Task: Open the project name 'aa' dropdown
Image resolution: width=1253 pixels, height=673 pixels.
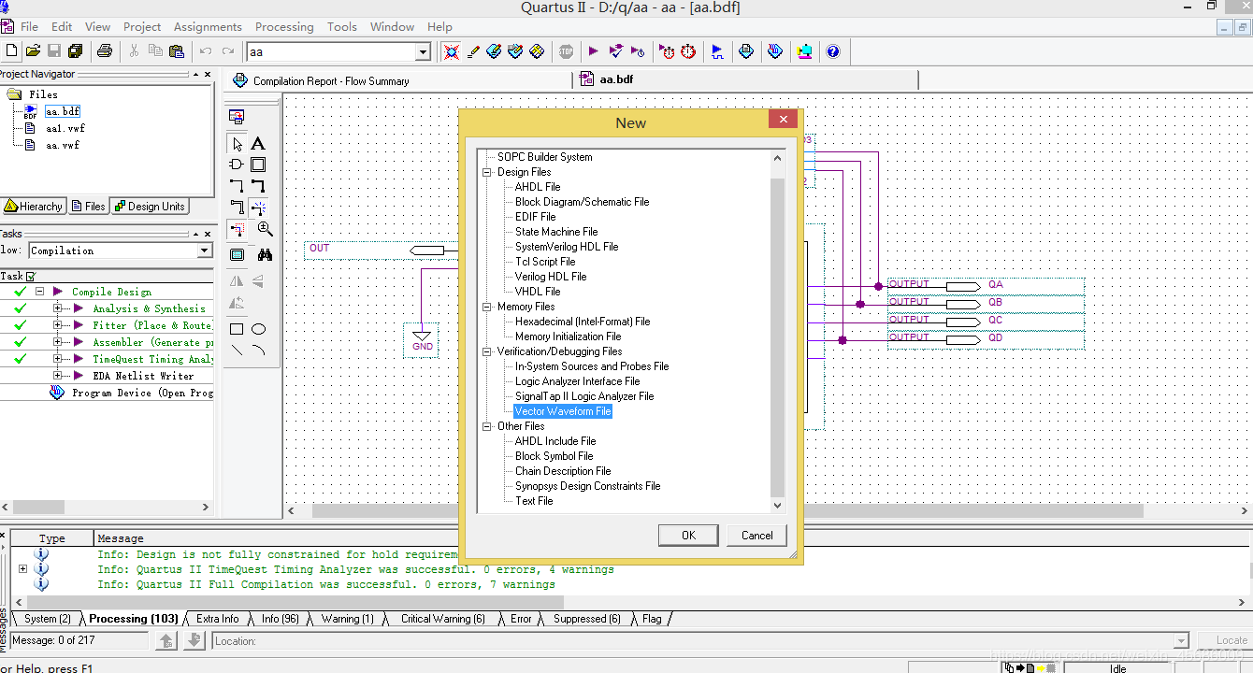Action: pyautogui.click(x=423, y=52)
